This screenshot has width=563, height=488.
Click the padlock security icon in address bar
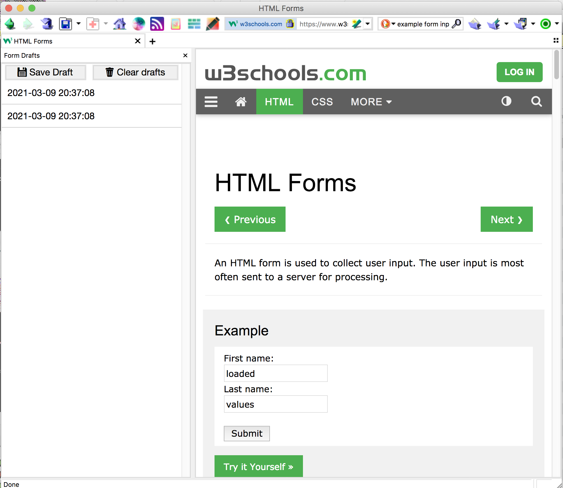pyautogui.click(x=290, y=24)
